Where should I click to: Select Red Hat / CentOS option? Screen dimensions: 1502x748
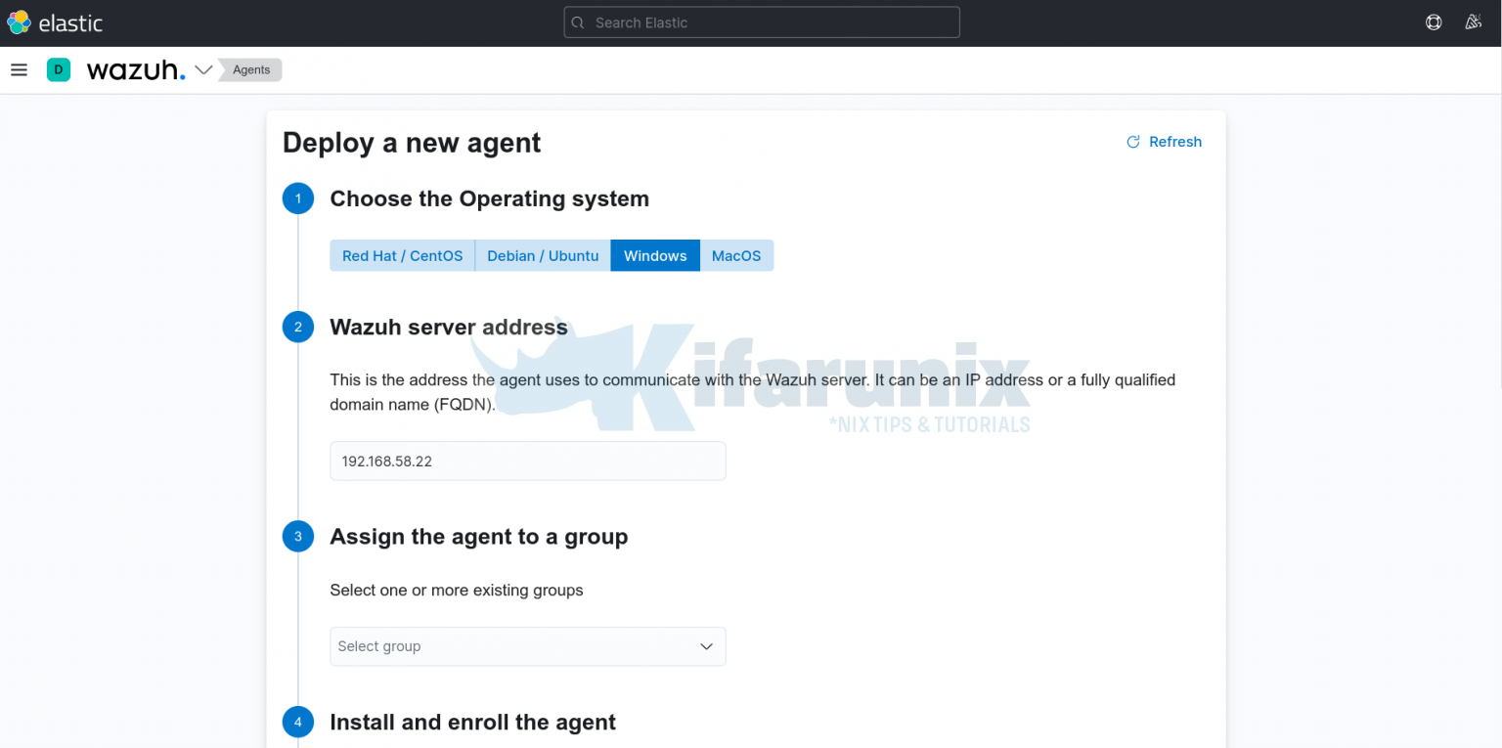click(x=402, y=255)
